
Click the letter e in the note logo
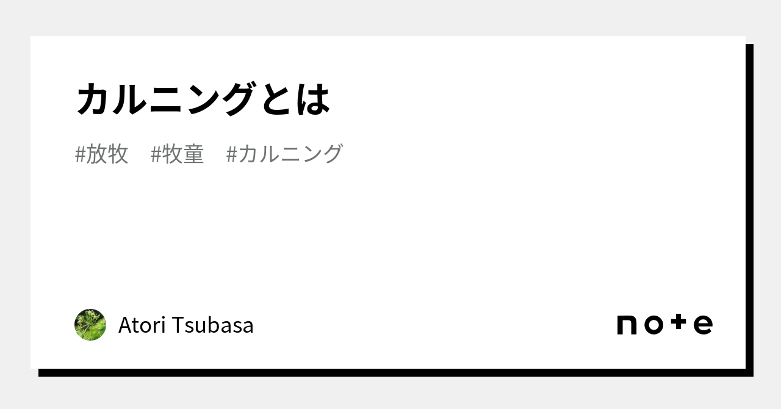703,325
